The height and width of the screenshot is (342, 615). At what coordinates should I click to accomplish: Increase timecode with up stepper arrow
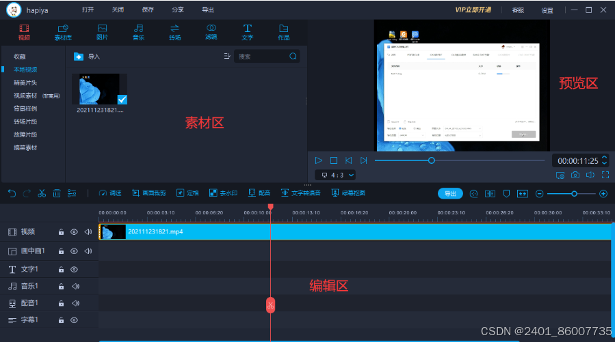[x=605, y=158]
